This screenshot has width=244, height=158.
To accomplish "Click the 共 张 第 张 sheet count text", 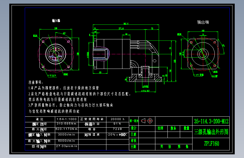I will click(x=174, y=147).
